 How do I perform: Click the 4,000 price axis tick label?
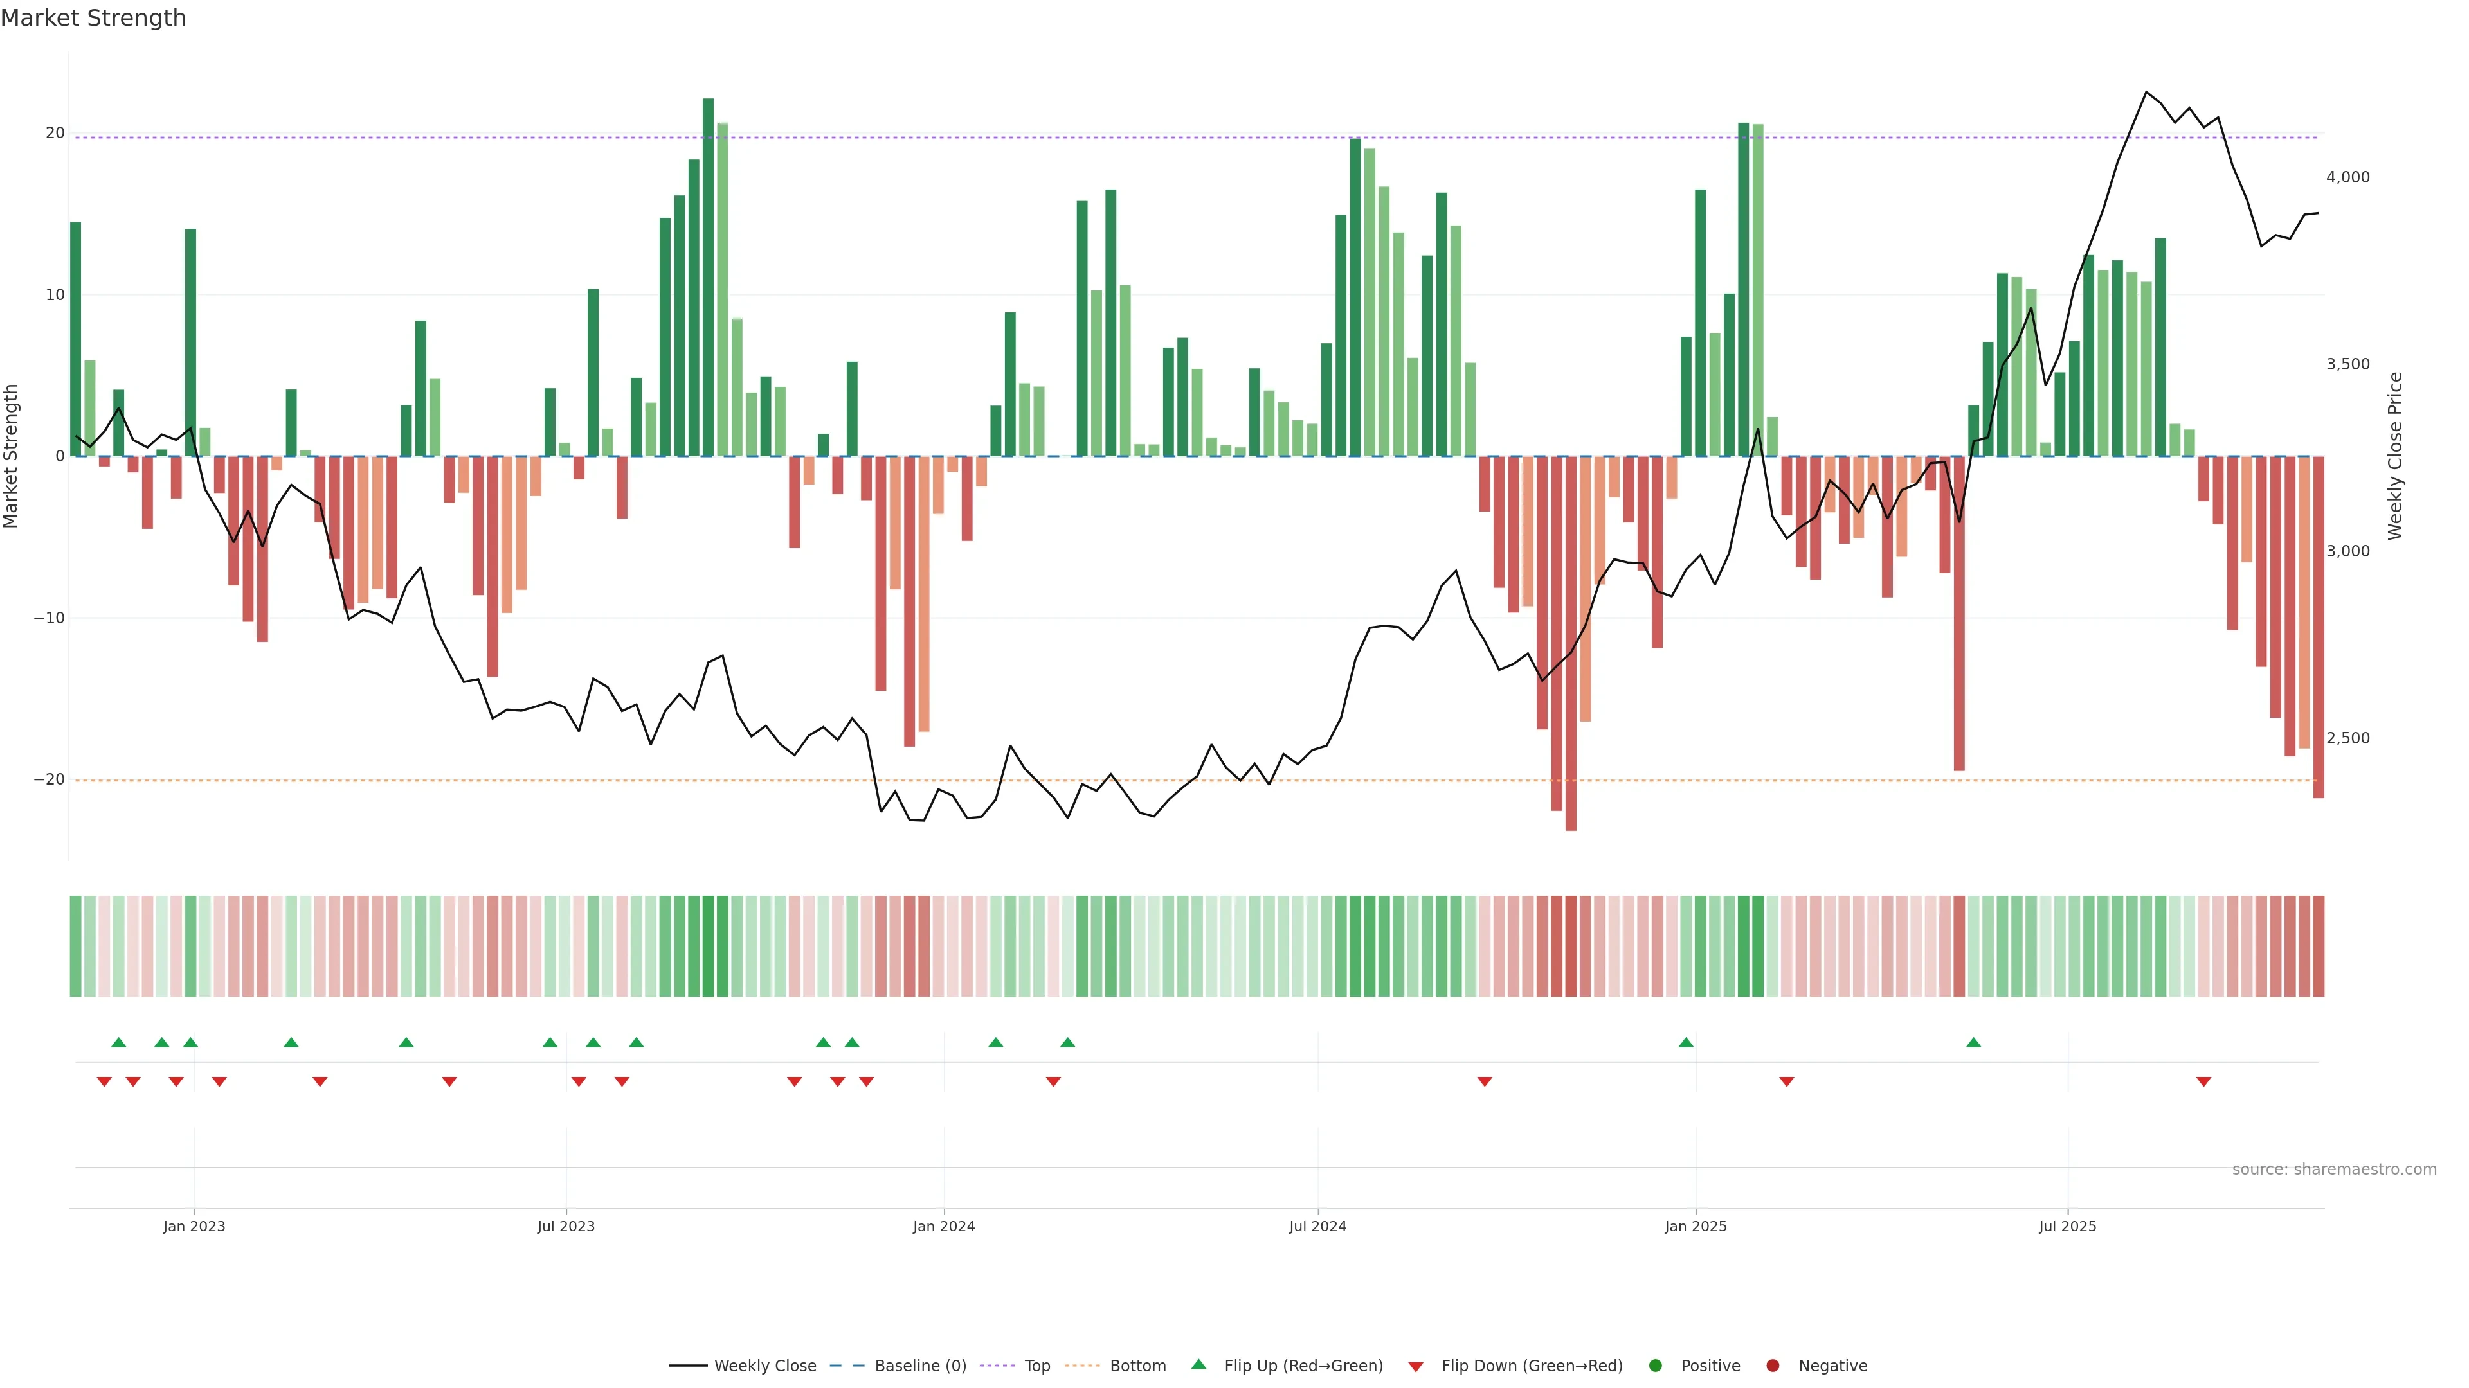pos(2347,177)
